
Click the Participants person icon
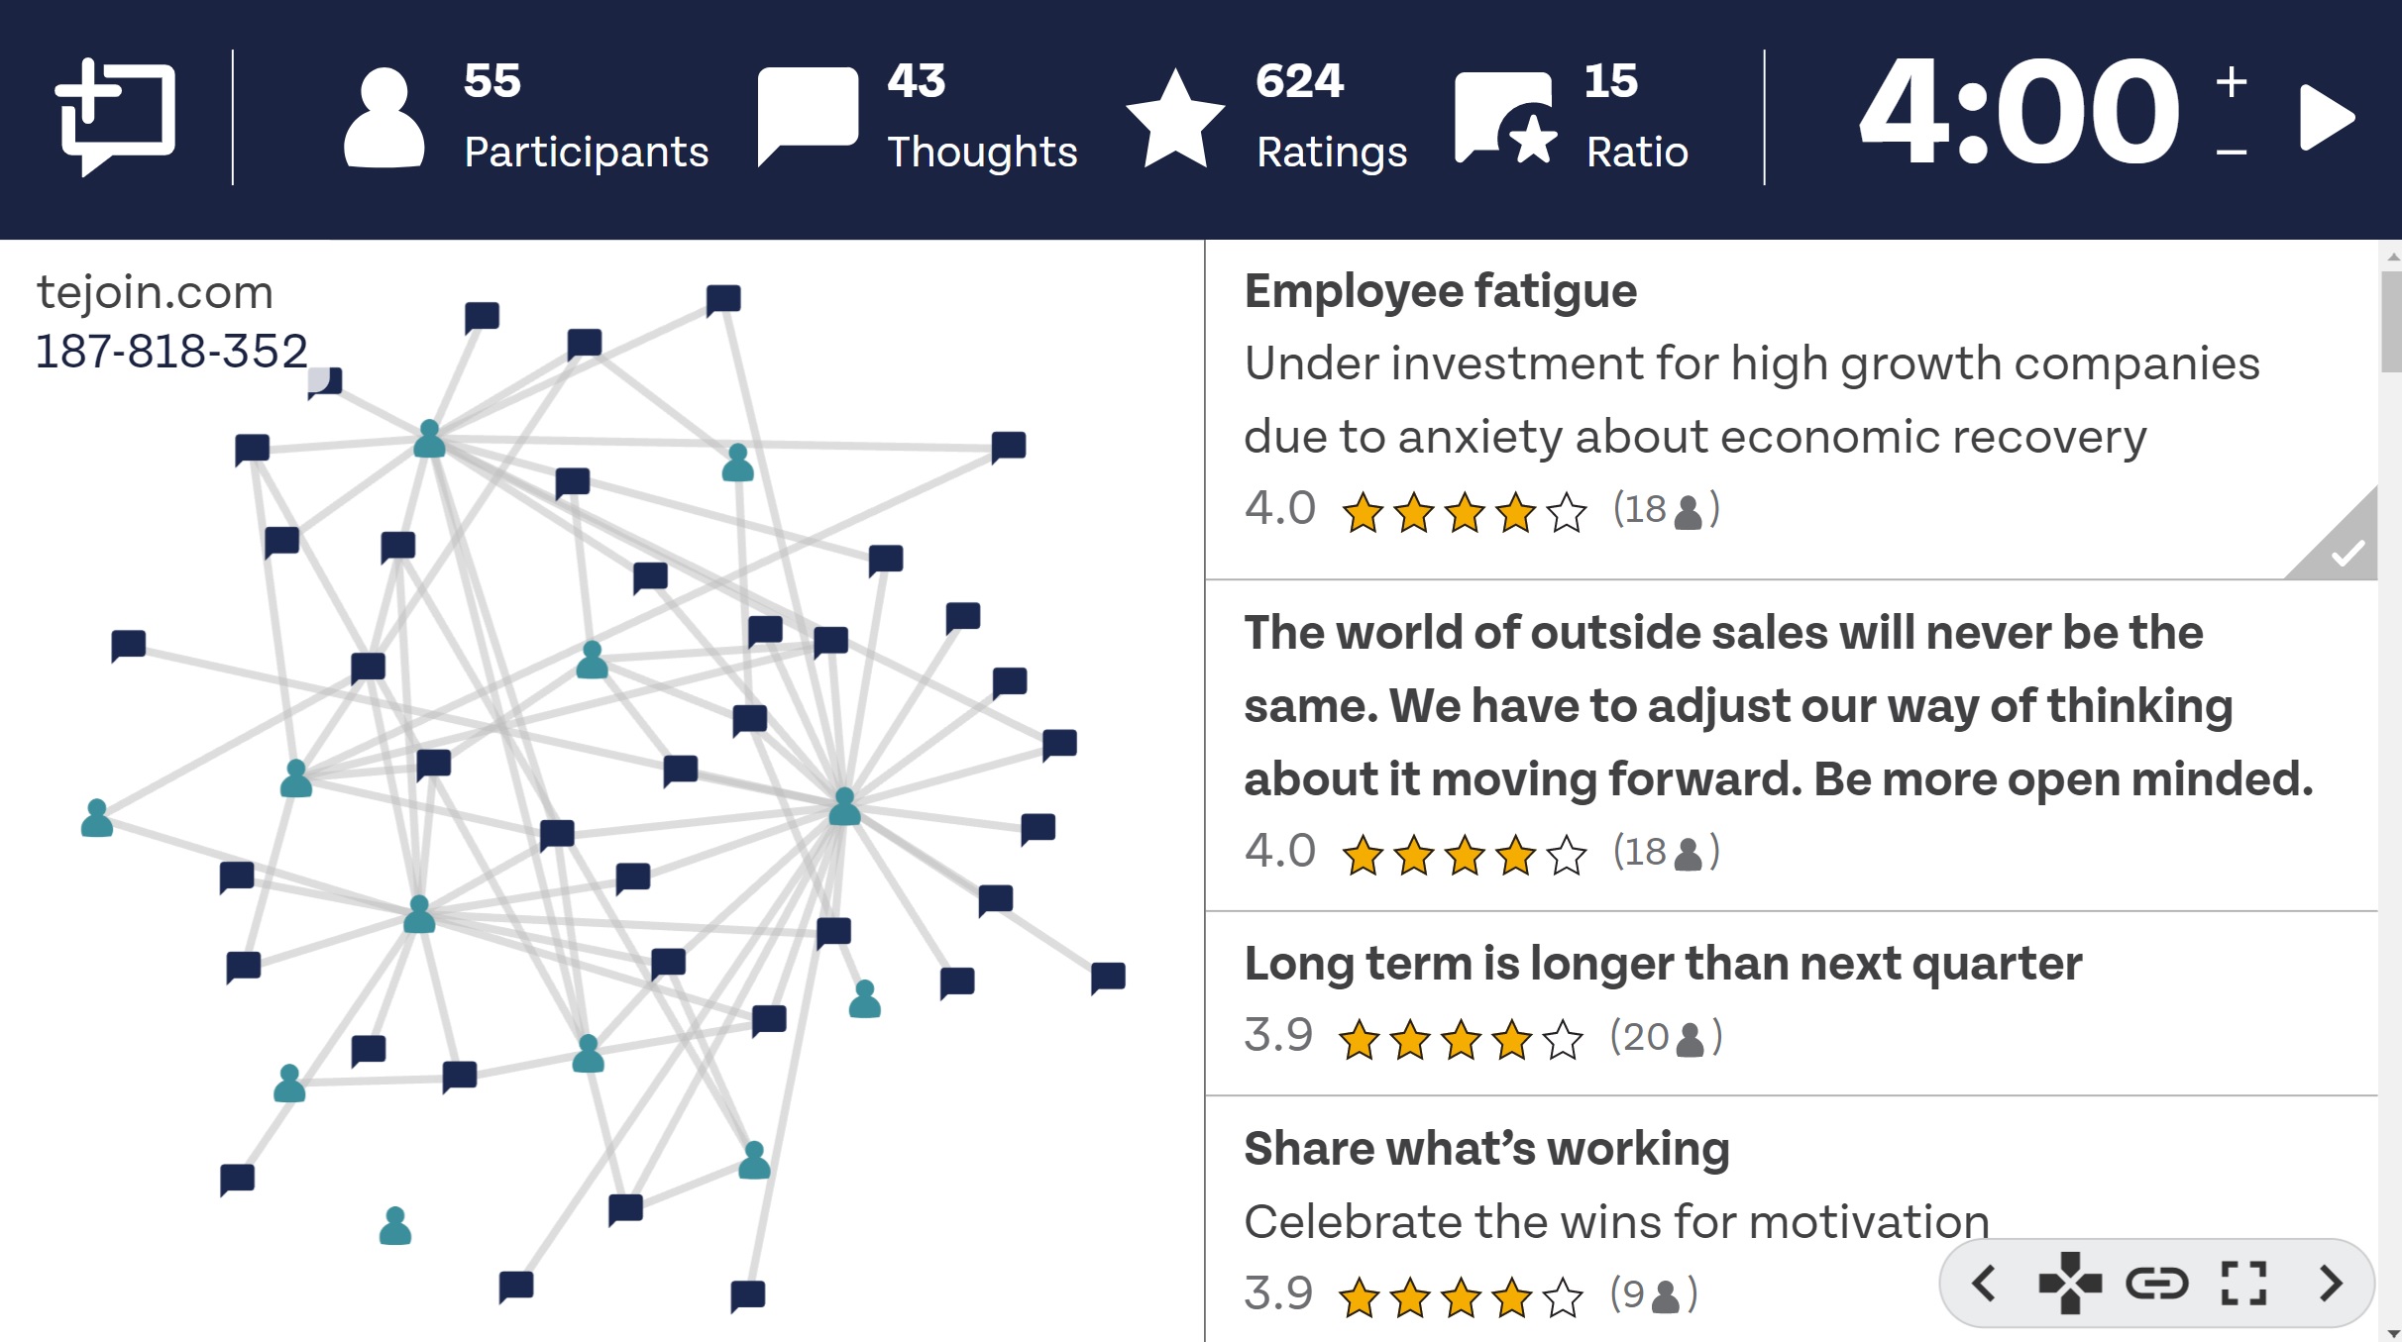click(x=384, y=117)
